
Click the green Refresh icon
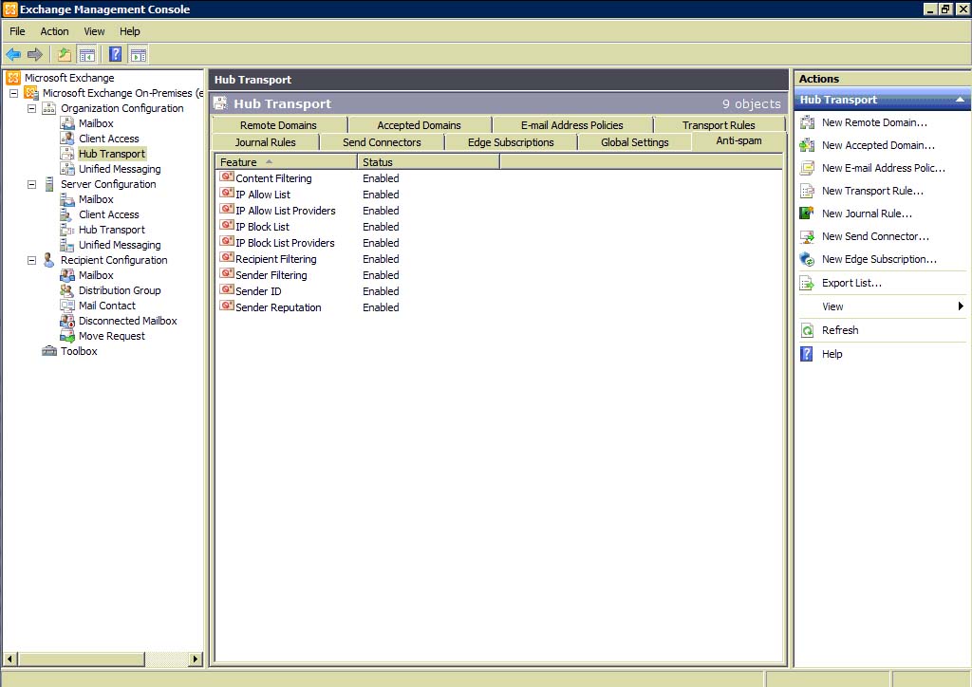coord(807,330)
